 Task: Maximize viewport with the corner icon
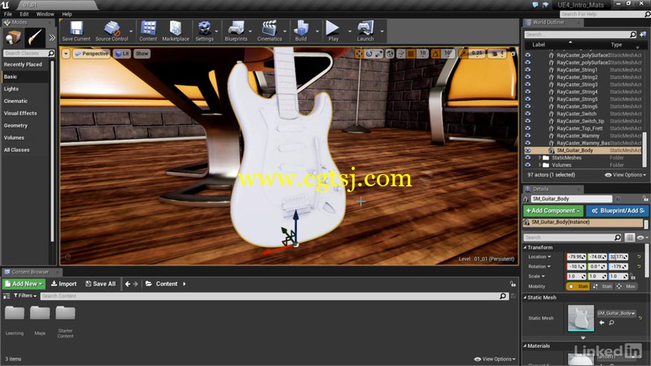[513, 54]
